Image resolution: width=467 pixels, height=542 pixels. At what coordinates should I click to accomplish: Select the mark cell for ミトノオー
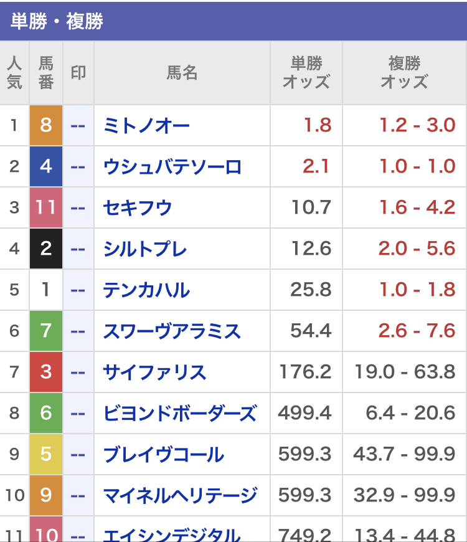78,125
